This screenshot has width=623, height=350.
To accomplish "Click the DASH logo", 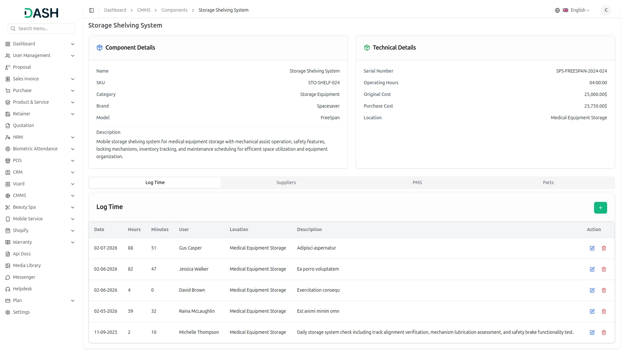I will [x=42, y=13].
